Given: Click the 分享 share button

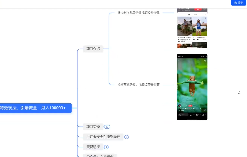Looking at the screenshot, I should click(x=238, y=3).
